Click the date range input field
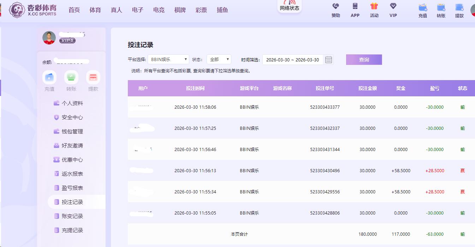Viewport: 475px width, 247px height. [292, 60]
